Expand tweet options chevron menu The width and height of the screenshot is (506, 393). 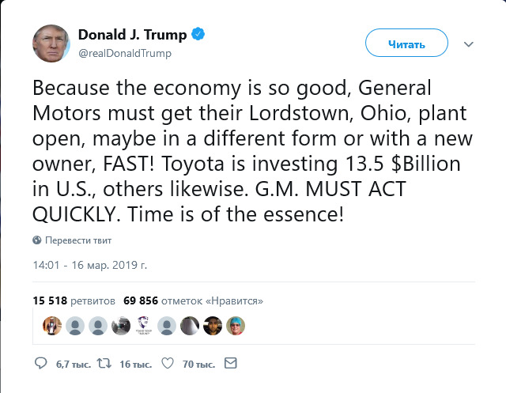pos(468,44)
